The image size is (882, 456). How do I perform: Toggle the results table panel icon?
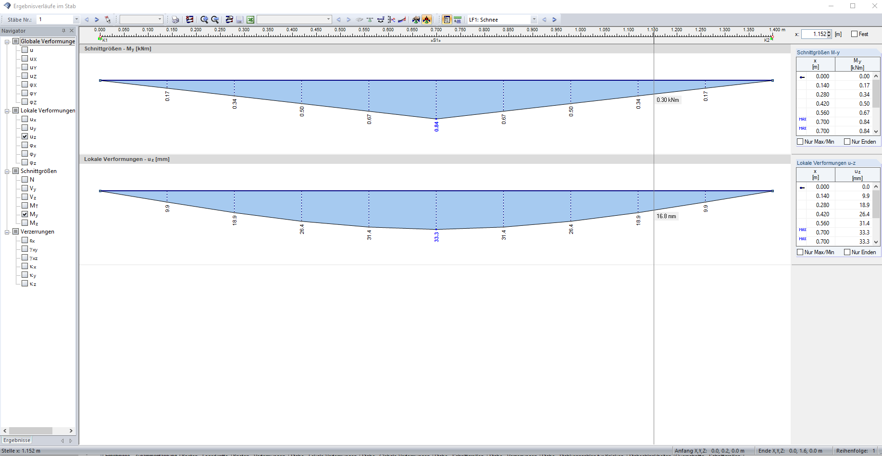(447, 20)
